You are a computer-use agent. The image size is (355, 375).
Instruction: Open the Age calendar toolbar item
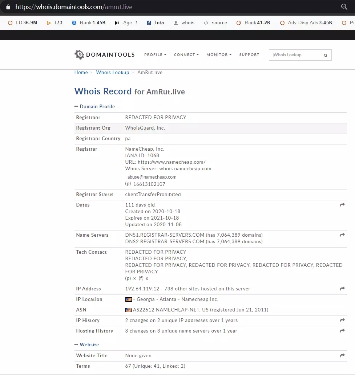point(126,23)
